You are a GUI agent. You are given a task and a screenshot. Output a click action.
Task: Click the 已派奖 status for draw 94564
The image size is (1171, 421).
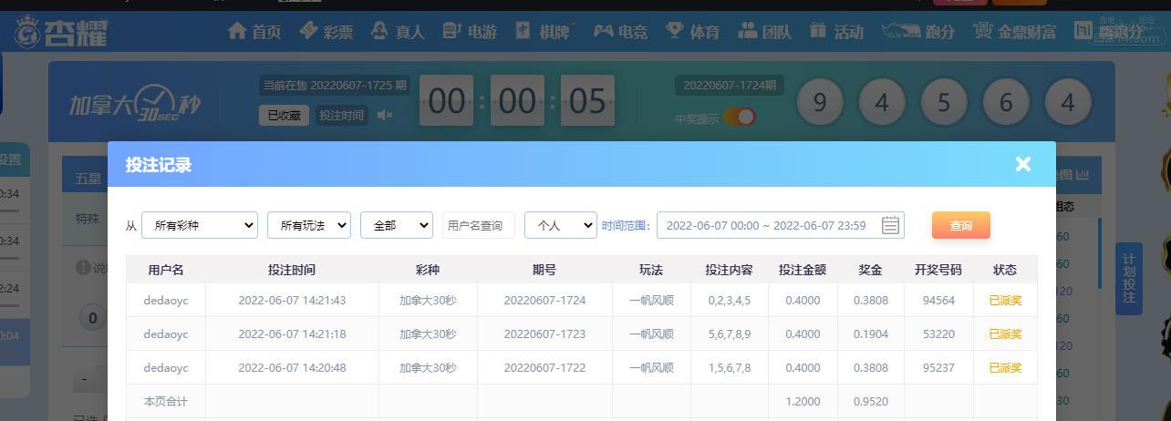[1005, 300]
